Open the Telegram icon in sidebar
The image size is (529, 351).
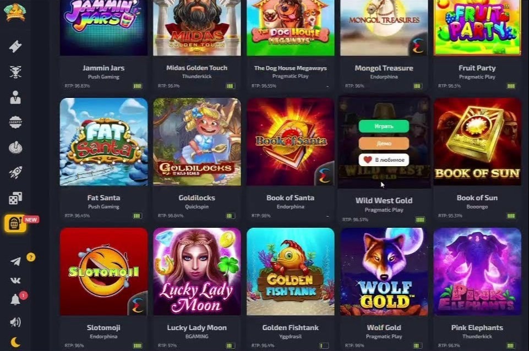(x=15, y=261)
